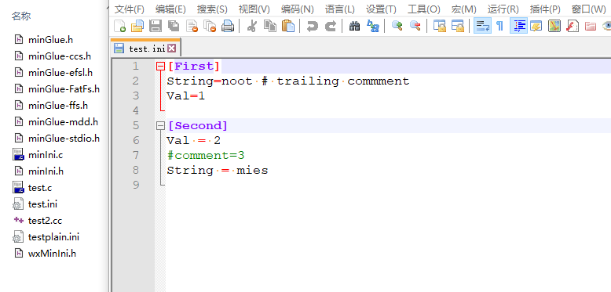Click line number 7 in the margin
Image resolution: width=611 pixels, height=292 pixels.
click(135, 155)
